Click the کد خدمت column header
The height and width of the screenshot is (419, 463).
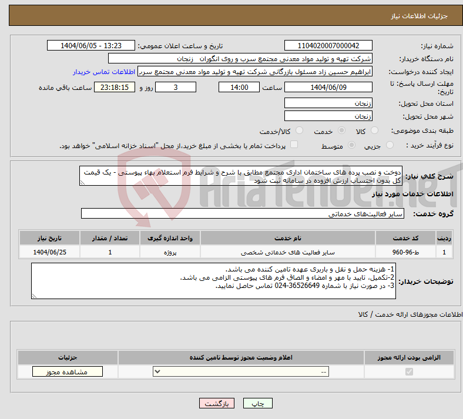coord(405,238)
